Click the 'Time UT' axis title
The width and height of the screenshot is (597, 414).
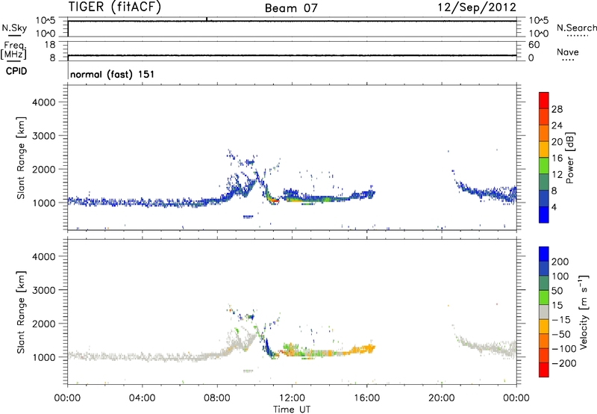(x=292, y=410)
